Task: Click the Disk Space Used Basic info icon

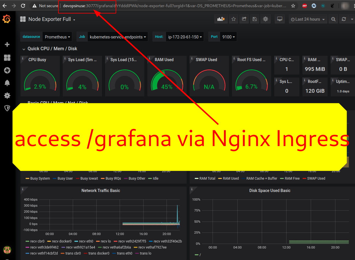Action: 192,189
